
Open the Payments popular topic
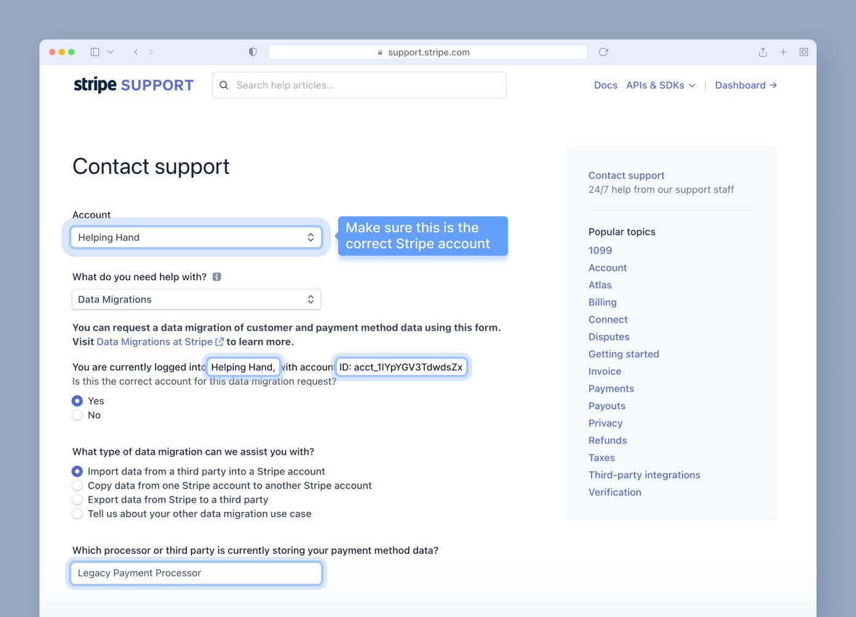pos(611,388)
